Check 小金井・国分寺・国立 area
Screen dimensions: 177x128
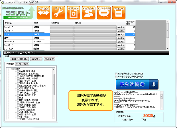click(x=18, y=90)
